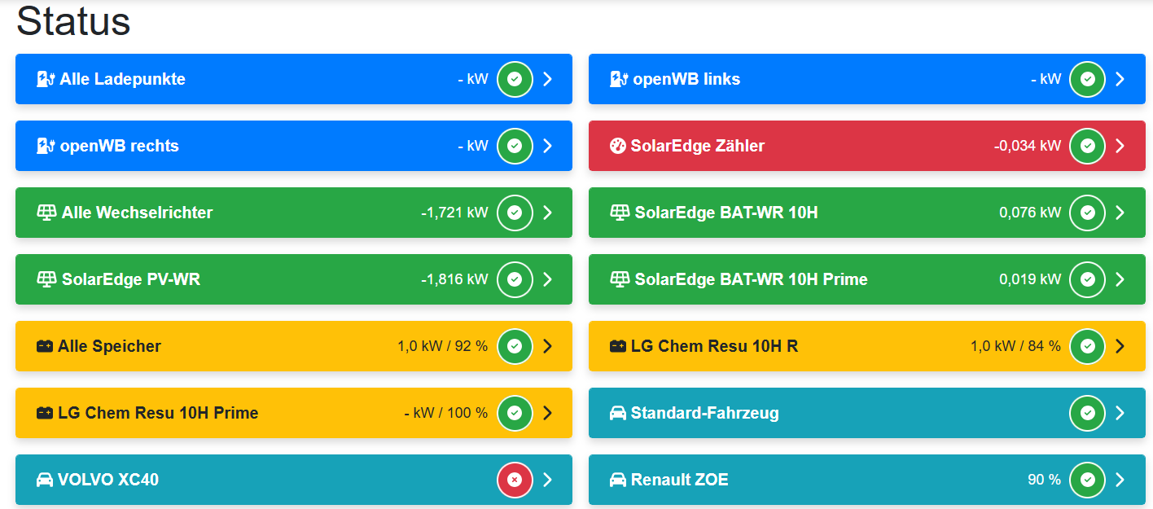The width and height of the screenshot is (1153, 509).
Task: Click the -1,816 kW power value
Action: point(454,279)
